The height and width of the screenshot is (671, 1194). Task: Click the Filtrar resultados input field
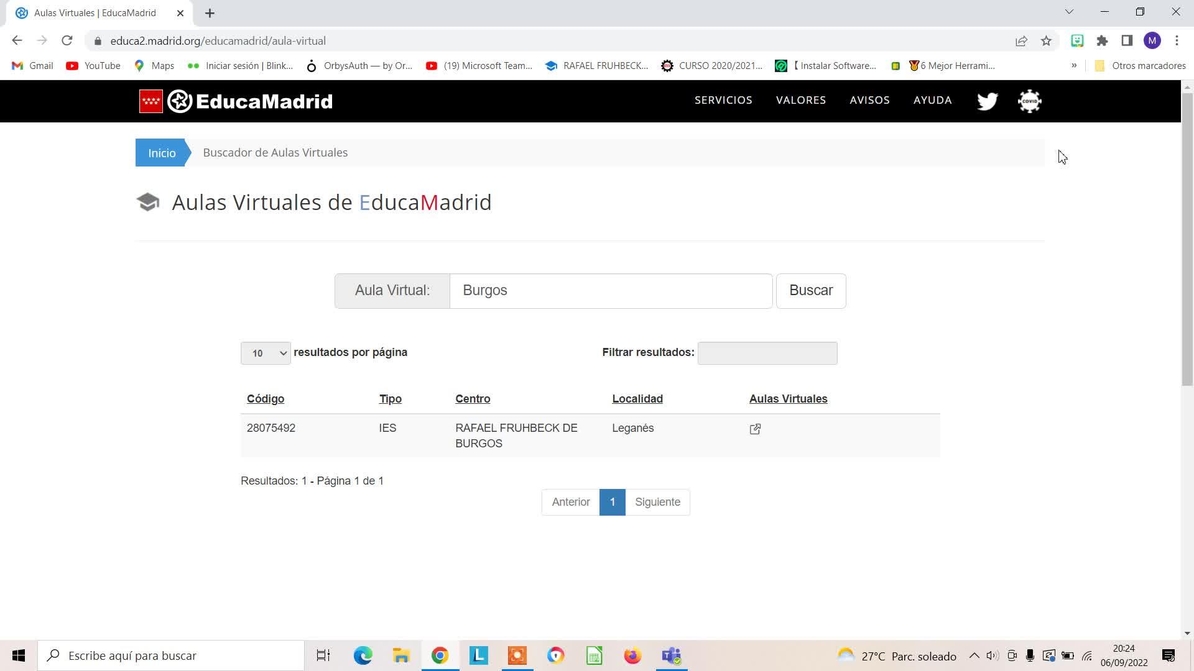[767, 353]
